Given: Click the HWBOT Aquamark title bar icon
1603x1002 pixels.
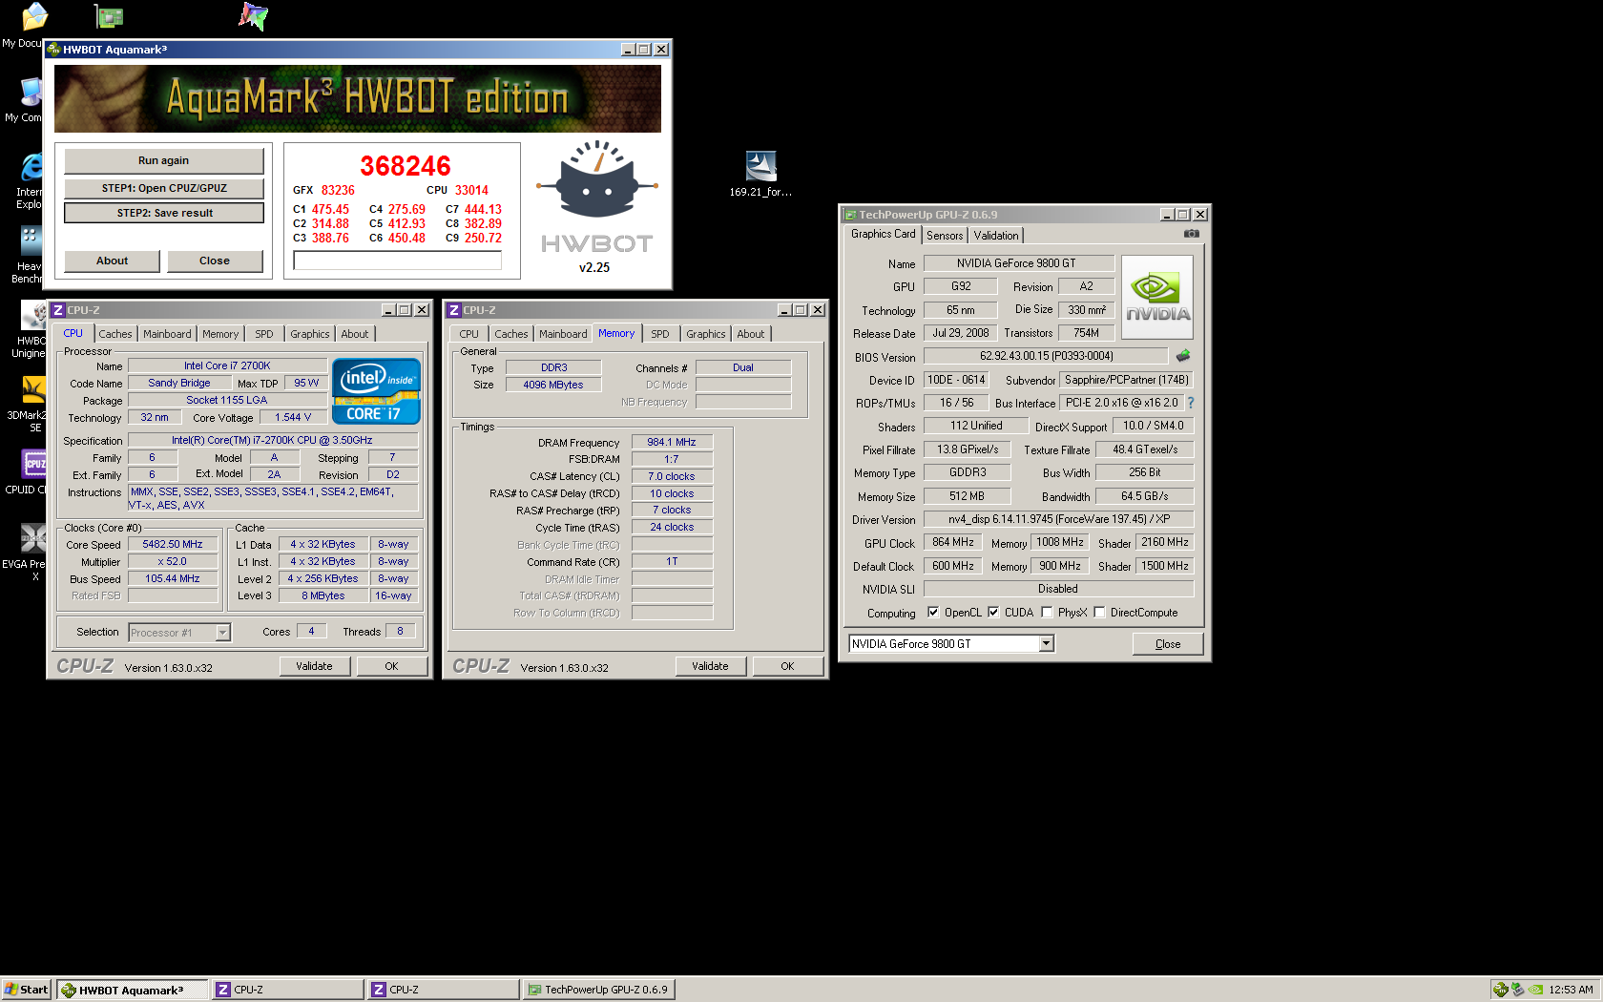Looking at the screenshot, I should point(54,50).
